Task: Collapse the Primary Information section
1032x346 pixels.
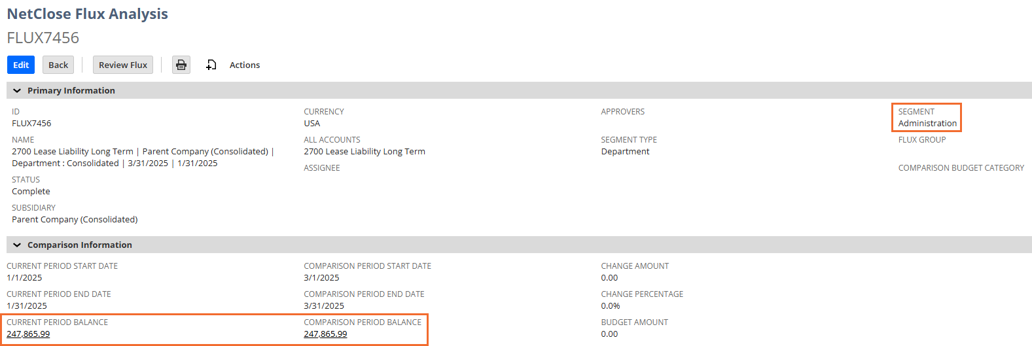Action: 17,91
